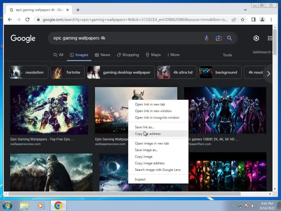Image resolution: width=281 pixels, height=211 pixels.
Task: Reload the current page
Action: (27, 20)
